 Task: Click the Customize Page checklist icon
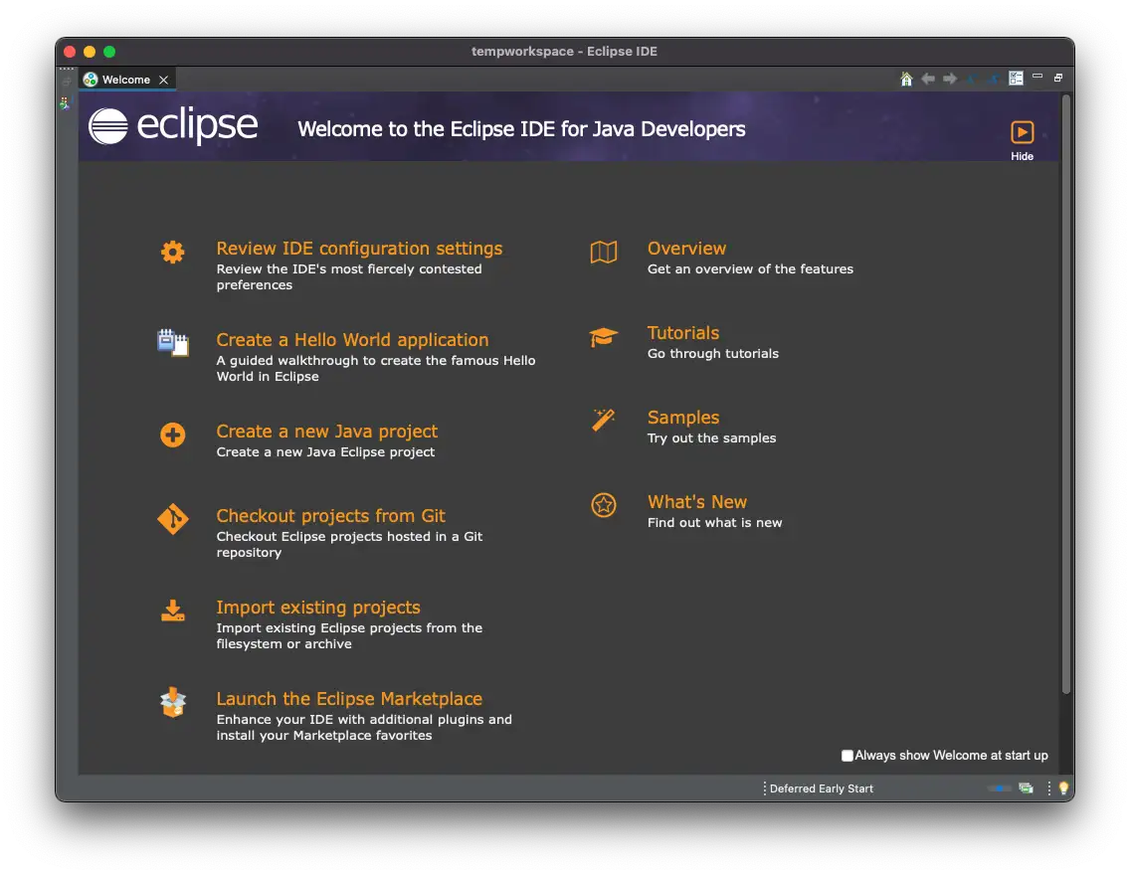click(x=1017, y=78)
